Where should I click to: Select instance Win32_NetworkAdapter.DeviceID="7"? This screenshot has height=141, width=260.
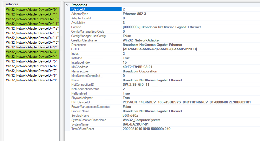pos(32,71)
